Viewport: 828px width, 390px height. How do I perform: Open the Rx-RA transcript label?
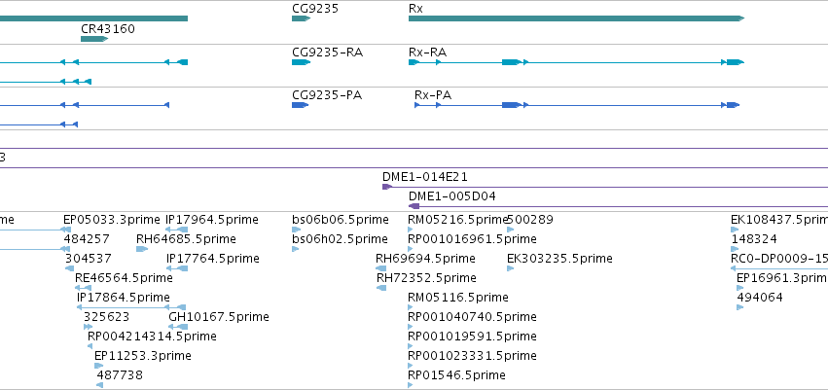point(427,53)
